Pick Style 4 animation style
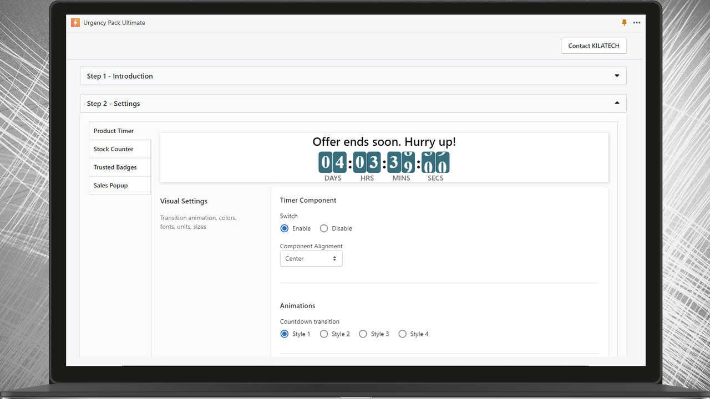Viewport: 710px width, 399px height. pos(402,334)
